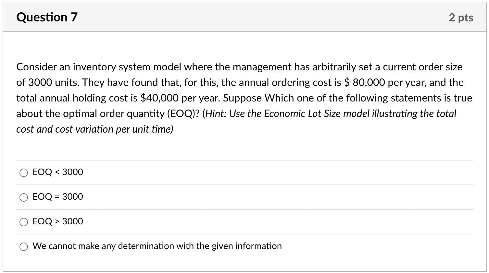Viewport: 489px width, 273px height.
Task: Click the "EOQ > 3000" option label
Action: click(57, 221)
